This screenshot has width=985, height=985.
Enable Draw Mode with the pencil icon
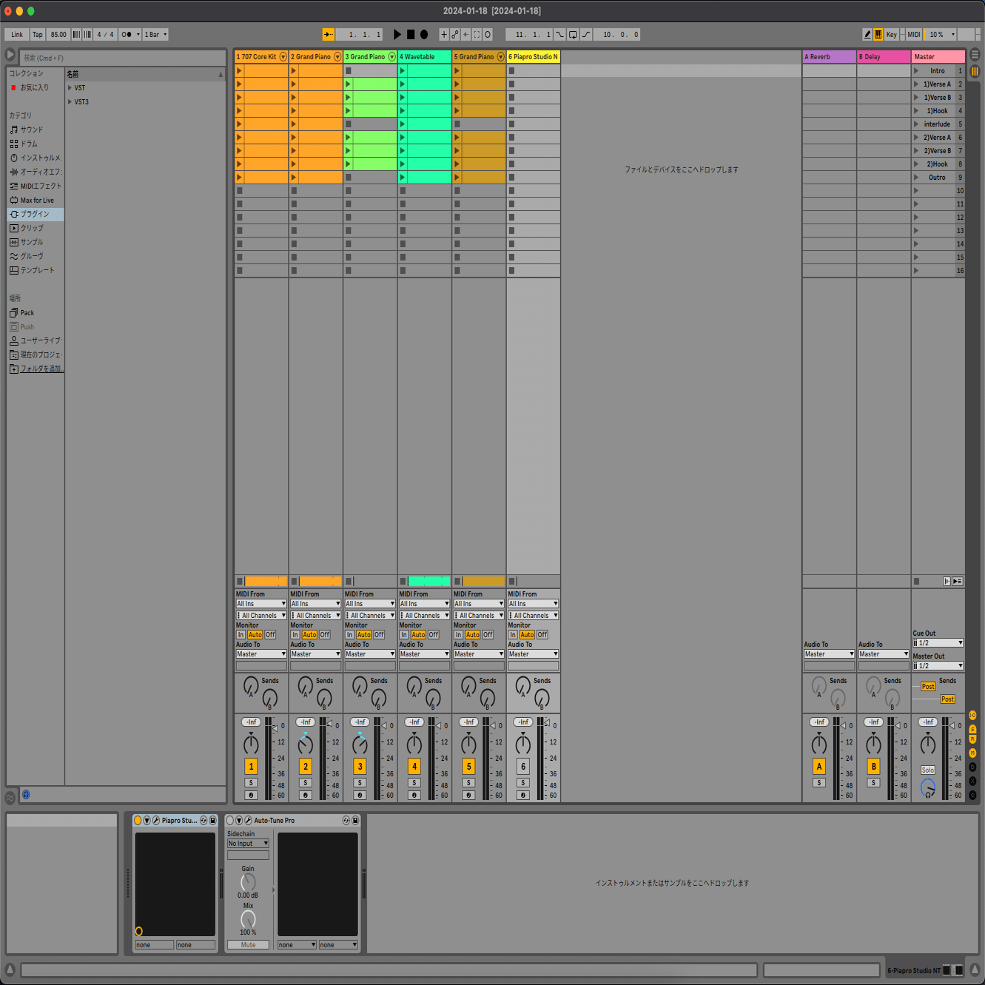pos(866,34)
